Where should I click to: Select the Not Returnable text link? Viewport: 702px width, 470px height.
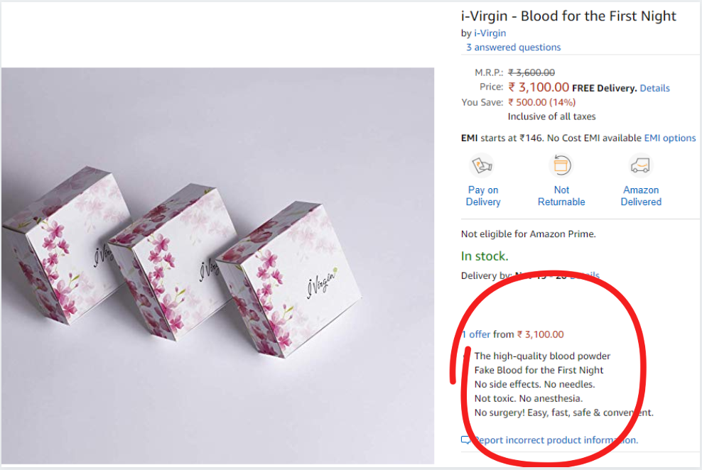click(561, 196)
